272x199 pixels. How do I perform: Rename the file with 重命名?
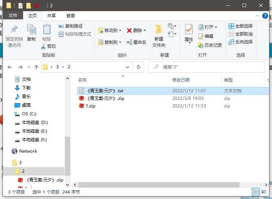click(x=136, y=42)
